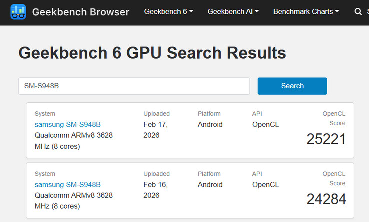Click the 25221 OpenCL score
This screenshot has height=222, width=369.
[326, 139]
